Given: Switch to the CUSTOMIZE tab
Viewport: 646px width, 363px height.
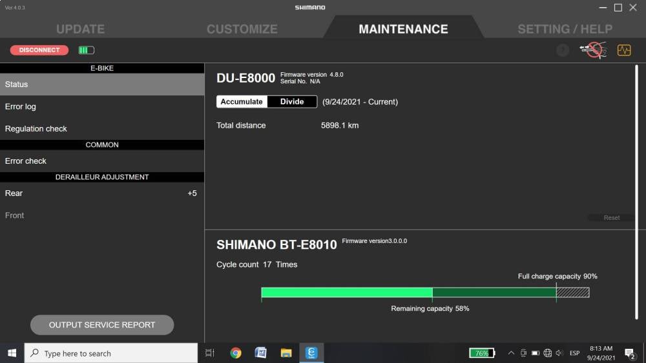Looking at the screenshot, I should [x=242, y=29].
